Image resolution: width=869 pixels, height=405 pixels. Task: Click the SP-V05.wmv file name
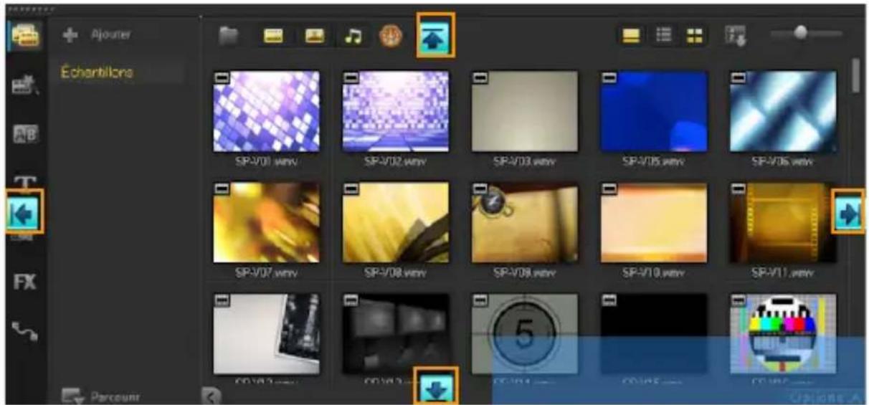(653, 161)
